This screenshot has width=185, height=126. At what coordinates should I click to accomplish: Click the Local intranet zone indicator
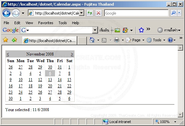tap(117, 122)
